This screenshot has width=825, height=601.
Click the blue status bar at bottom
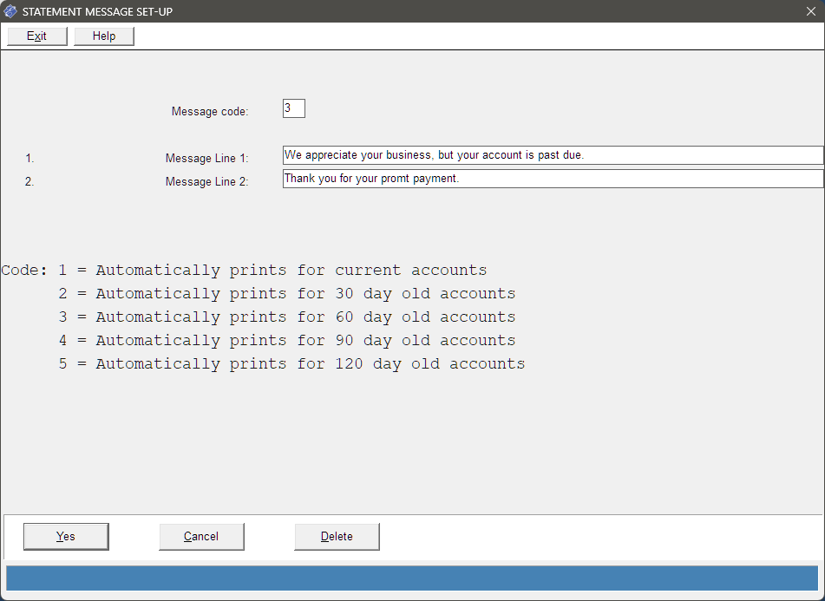point(412,578)
